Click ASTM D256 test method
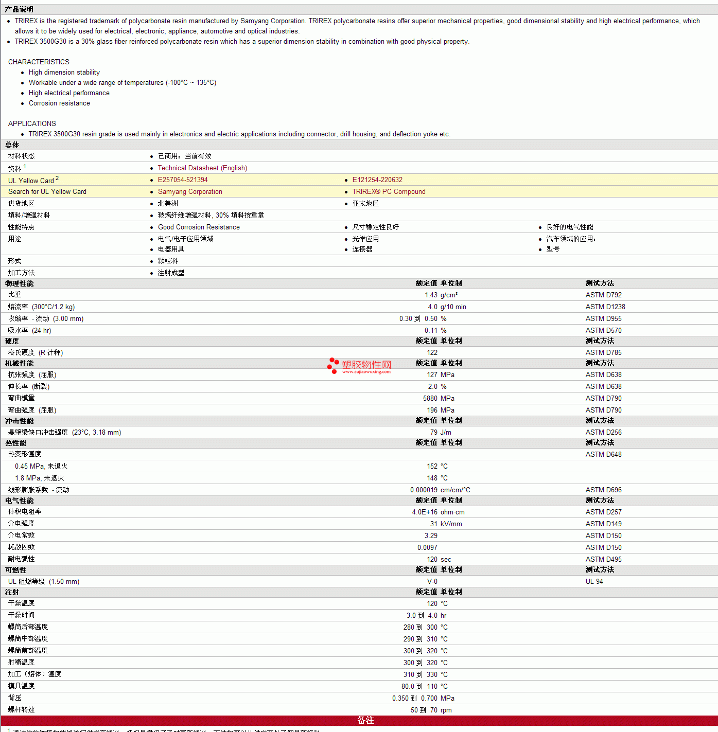Viewport: 718px width, 732px height. (x=603, y=433)
